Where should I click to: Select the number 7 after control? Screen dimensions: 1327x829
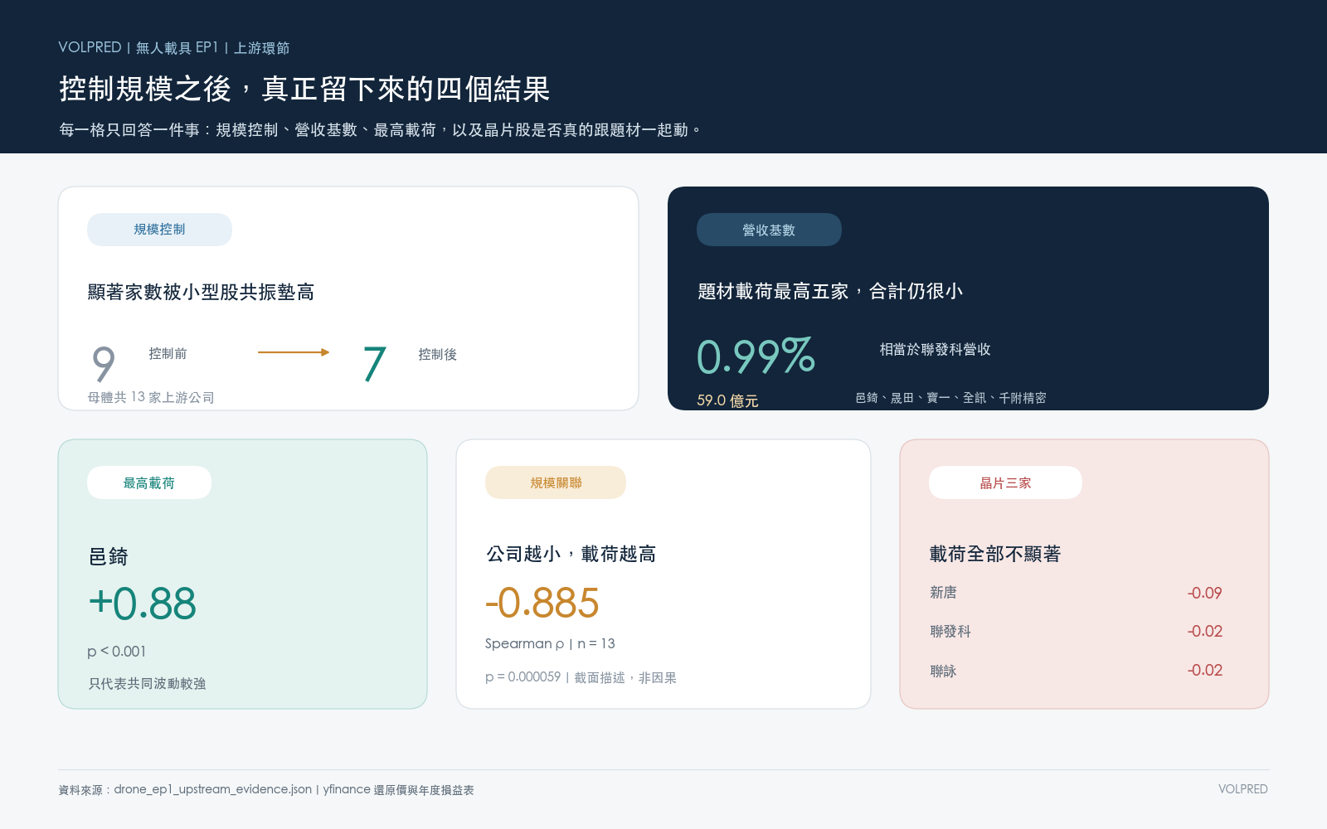[x=374, y=364]
